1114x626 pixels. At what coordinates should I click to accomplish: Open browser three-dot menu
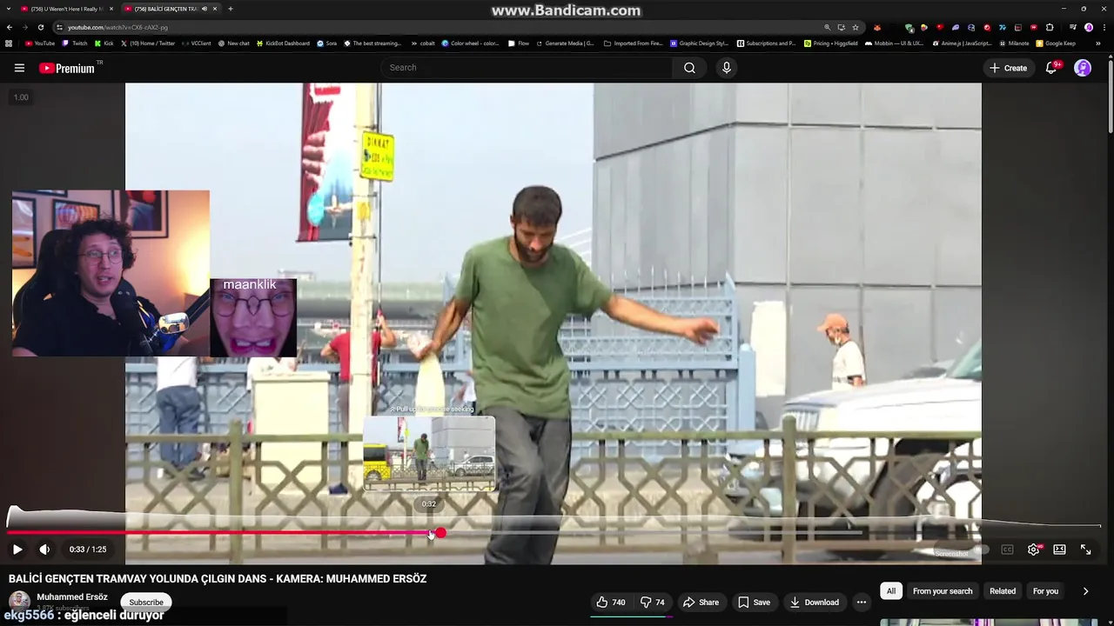tap(1104, 27)
